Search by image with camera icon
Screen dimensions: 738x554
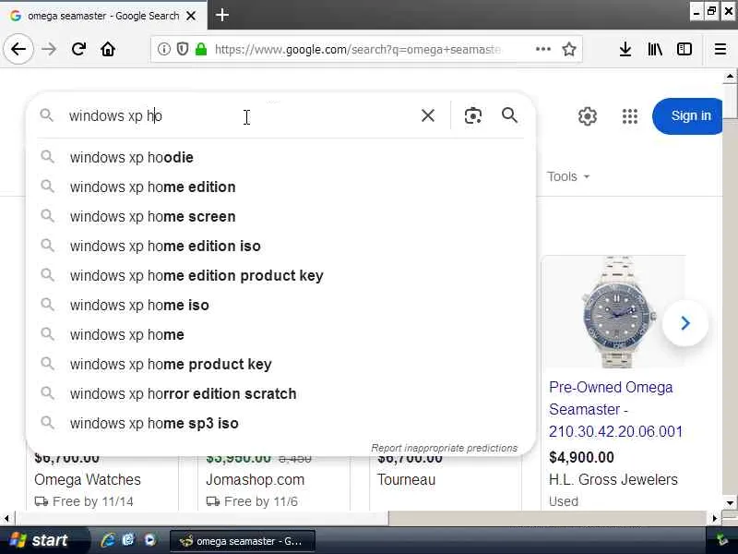(473, 115)
